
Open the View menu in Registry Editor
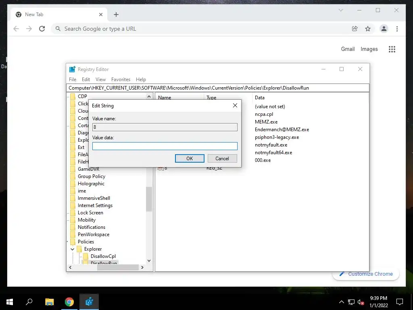point(100,80)
